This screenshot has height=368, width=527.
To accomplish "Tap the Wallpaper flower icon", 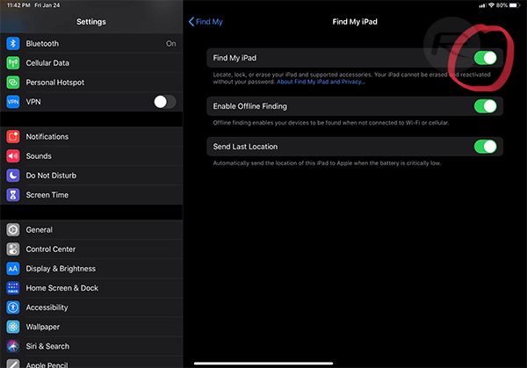I will click(13, 327).
